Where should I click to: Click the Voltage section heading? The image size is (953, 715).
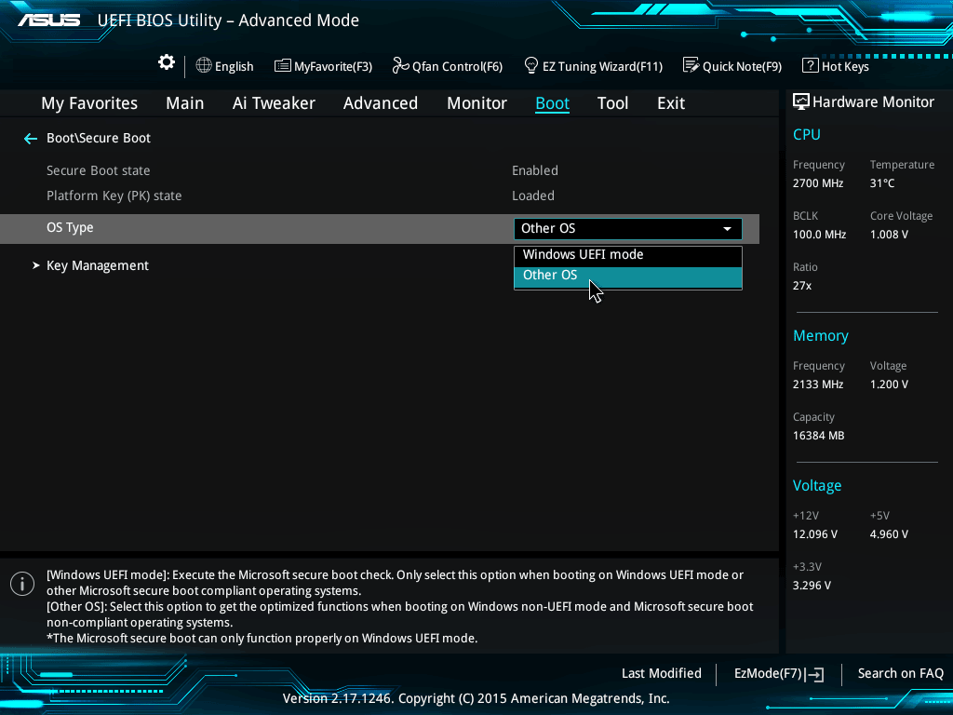(817, 485)
